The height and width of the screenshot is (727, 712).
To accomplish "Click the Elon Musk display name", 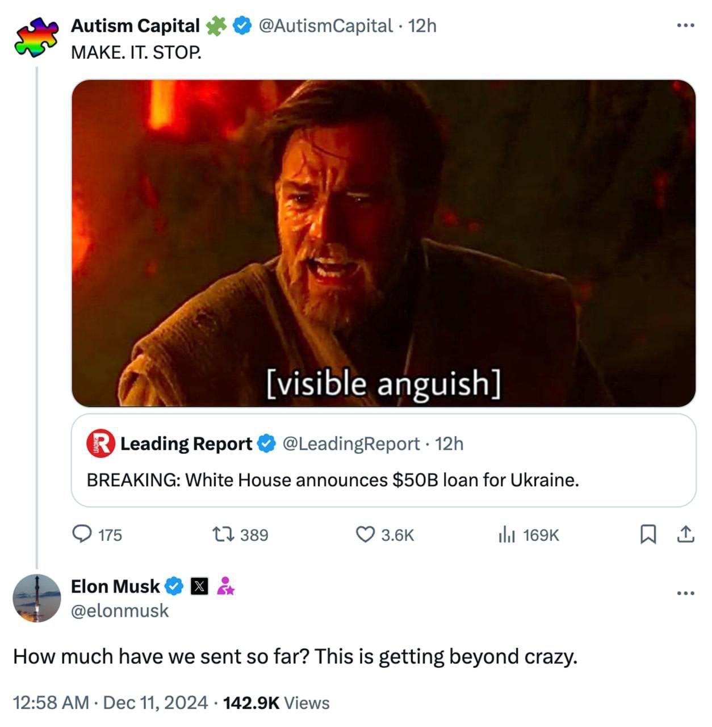I will [x=115, y=586].
